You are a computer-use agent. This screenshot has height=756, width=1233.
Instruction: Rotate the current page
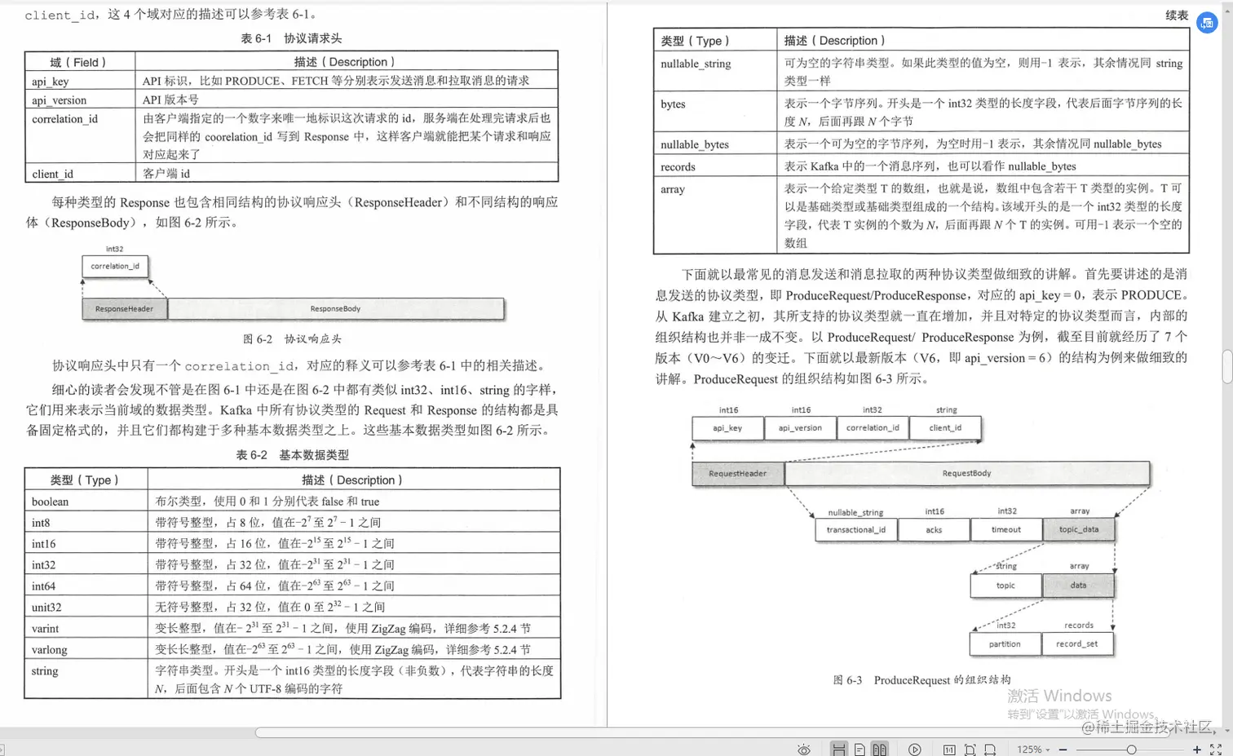(x=990, y=749)
